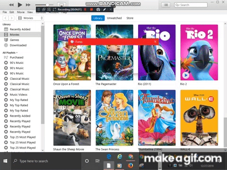Open The Pagemaster movie poster

[x=114, y=52]
